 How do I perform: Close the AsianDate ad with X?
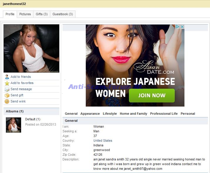pos(182,27)
